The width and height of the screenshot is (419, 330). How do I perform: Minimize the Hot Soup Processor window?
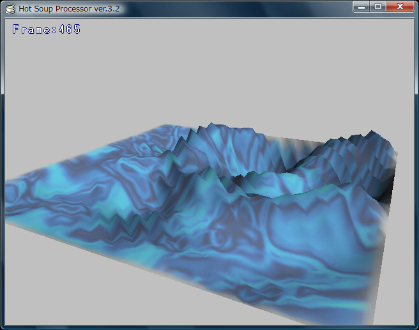[362, 6]
